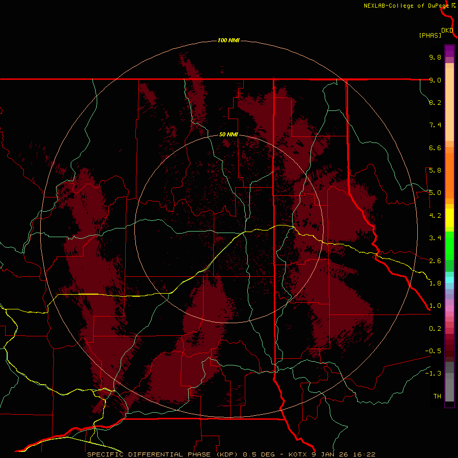This screenshot has height=458, width=458.
Task: Click the 5.0 scale value
Action: 435,193
